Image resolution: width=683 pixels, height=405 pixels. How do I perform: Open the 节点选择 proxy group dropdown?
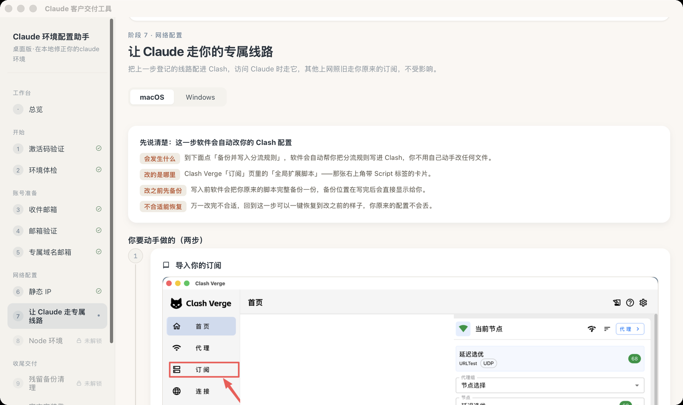click(x=550, y=385)
